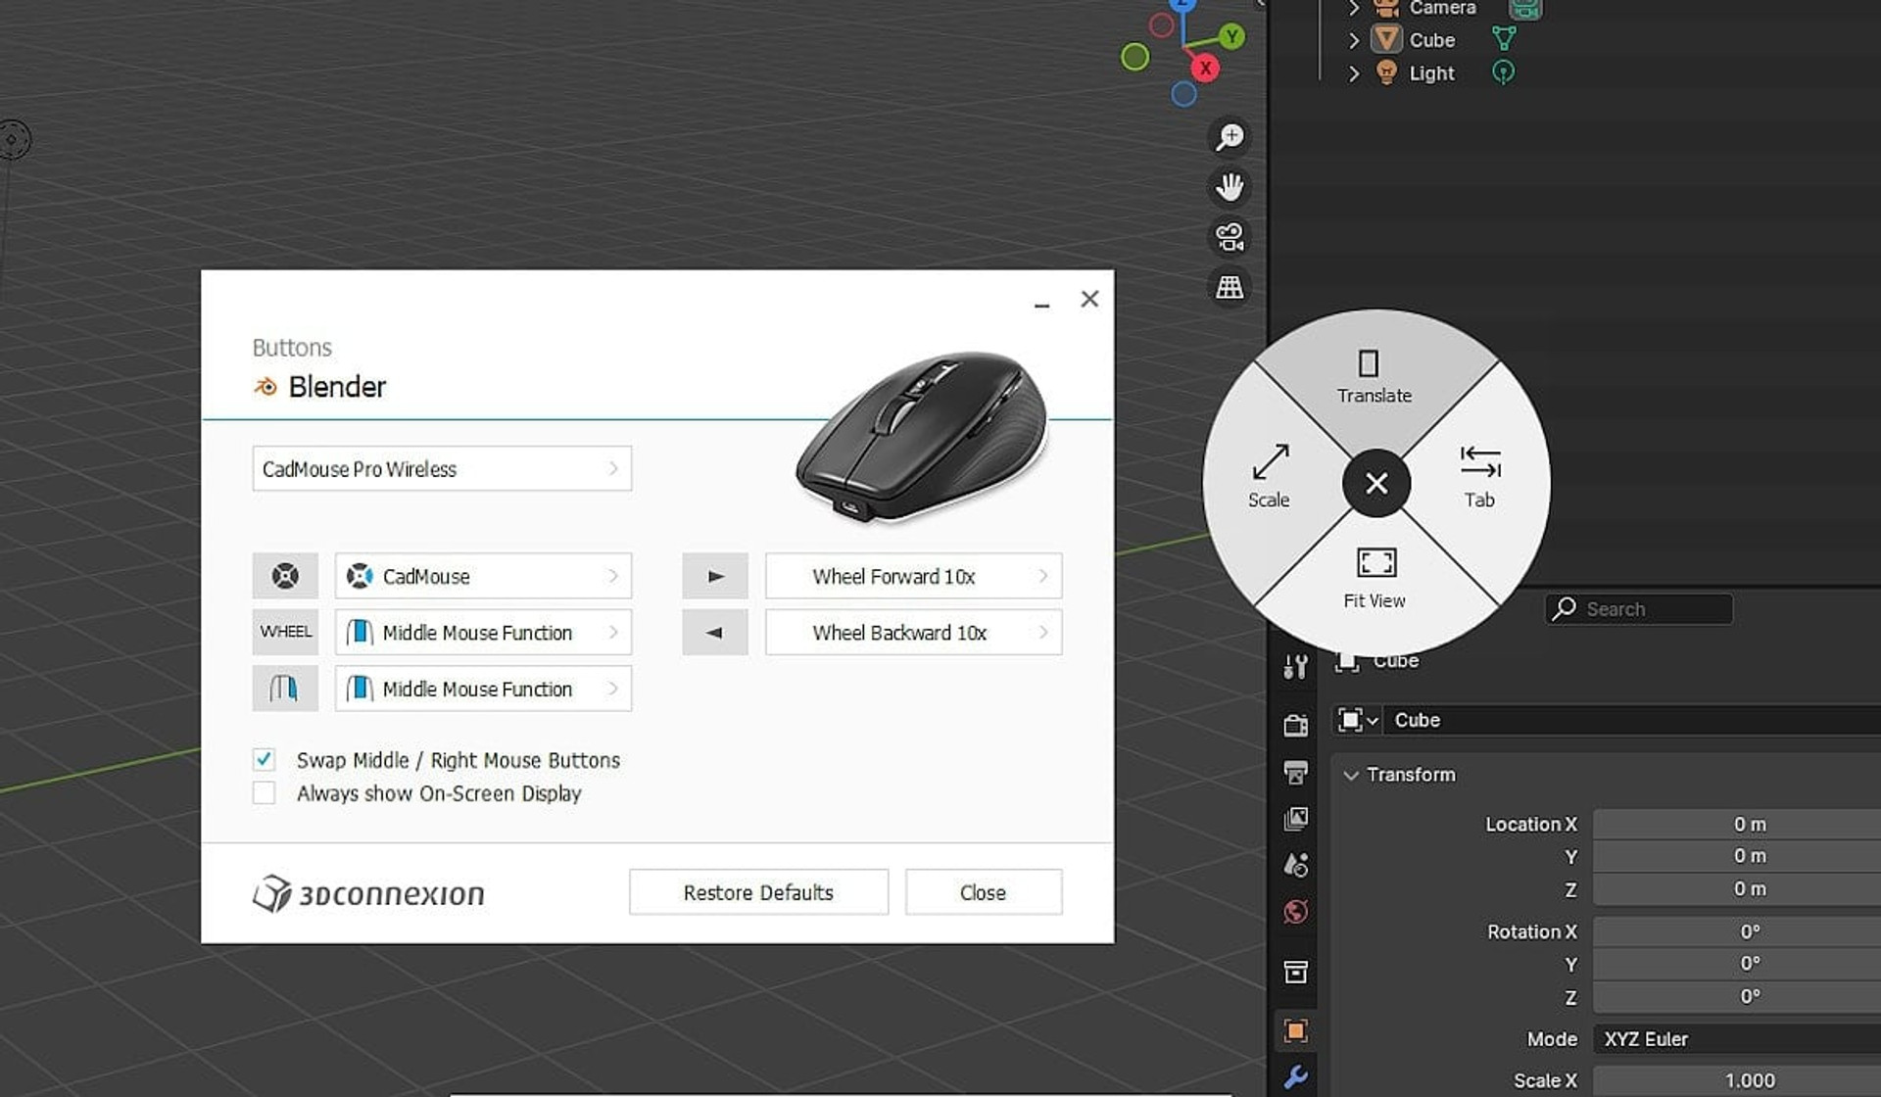
Task: Click the CadMouse radial button icon
Action: [285, 576]
